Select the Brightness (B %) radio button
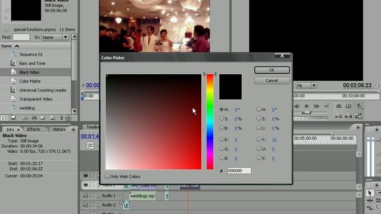This screenshot has width=381, height=214. tap(221, 128)
